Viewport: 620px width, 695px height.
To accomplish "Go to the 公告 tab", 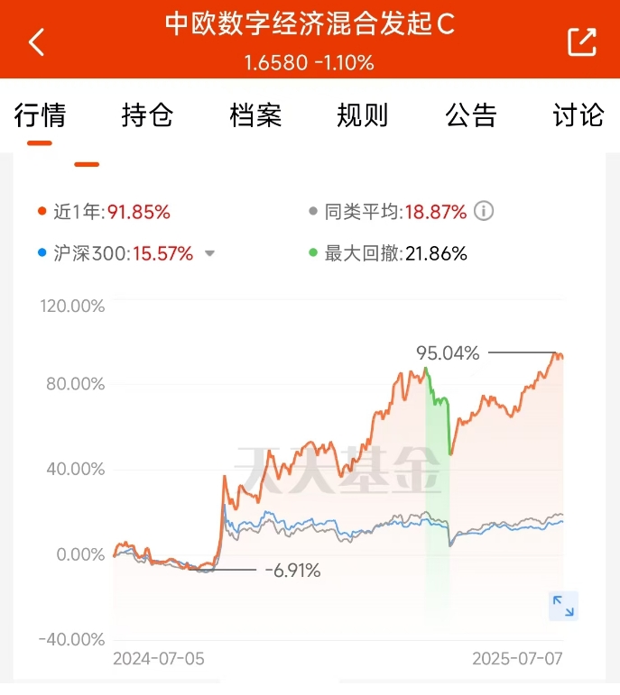I will pyautogui.click(x=470, y=115).
